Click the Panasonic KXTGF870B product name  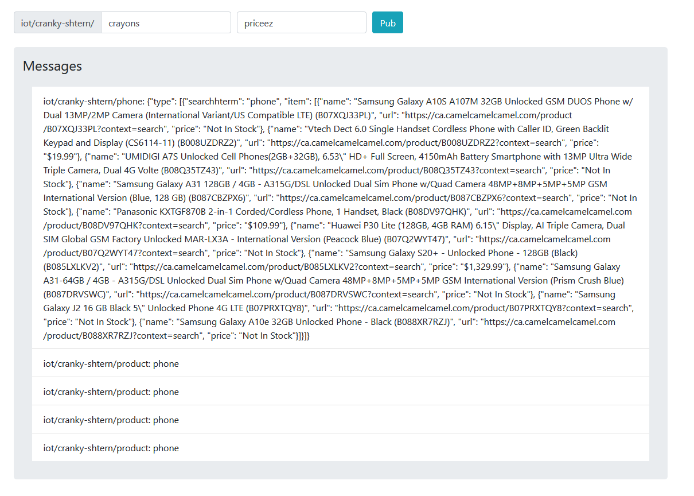coord(161,212)
